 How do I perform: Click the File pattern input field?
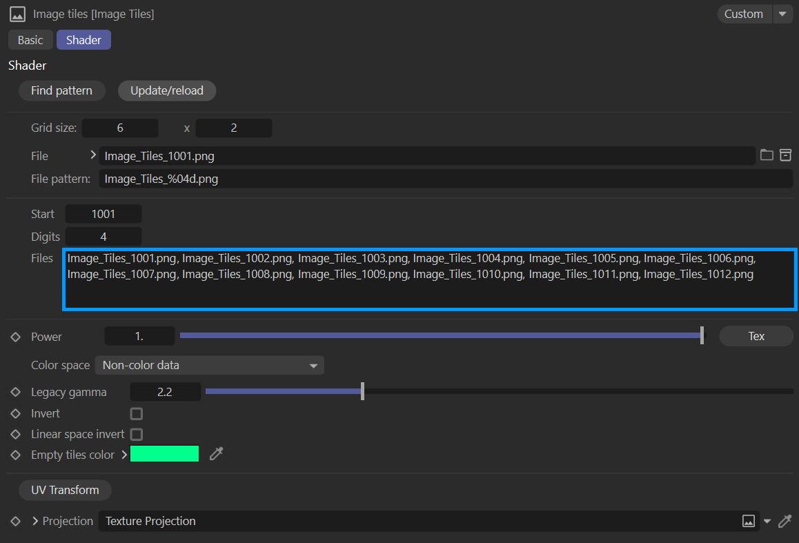pyautogui.click(x=445, y=179)
